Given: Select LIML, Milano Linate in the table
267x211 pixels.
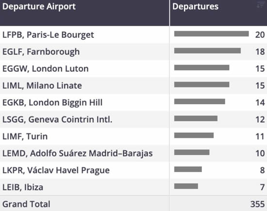Looking at the screenshot, I should coord(42,85).
